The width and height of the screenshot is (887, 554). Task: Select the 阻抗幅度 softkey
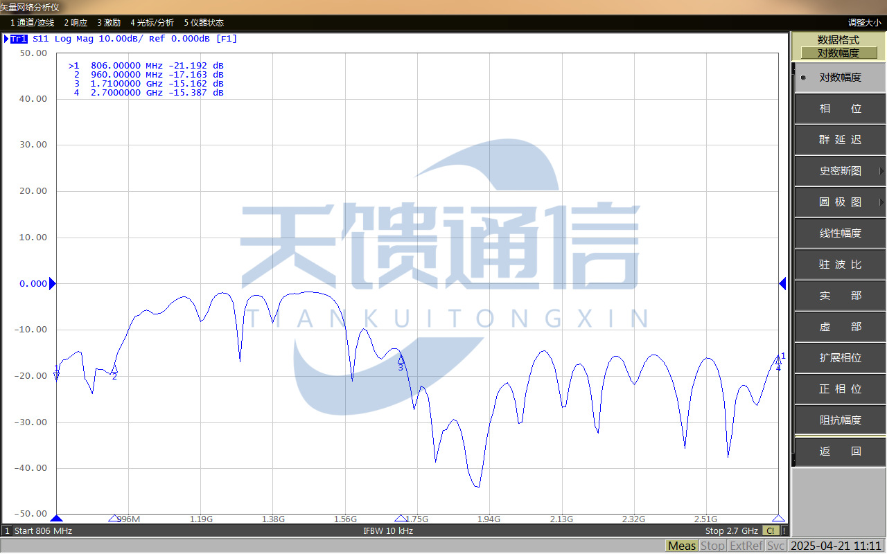(839, 420)
